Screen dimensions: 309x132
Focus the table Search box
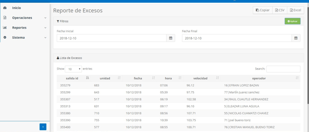click(283, 69)
